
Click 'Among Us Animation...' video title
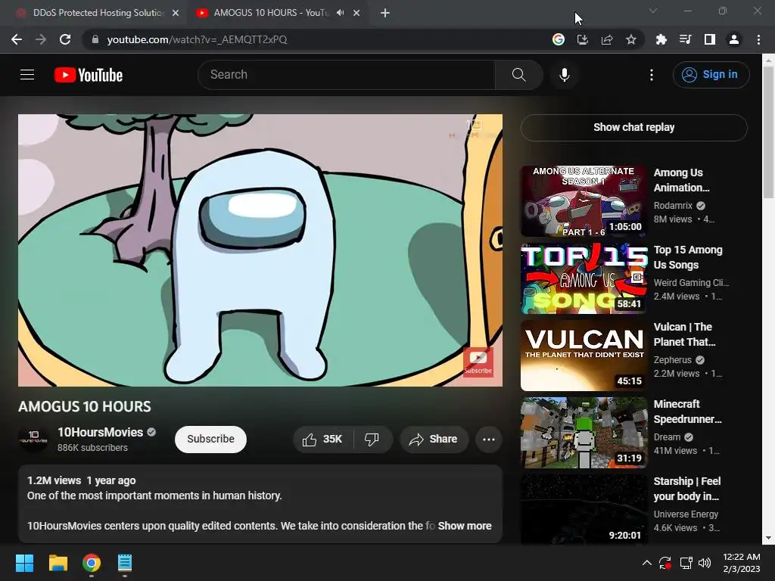(x=681, y=180)
